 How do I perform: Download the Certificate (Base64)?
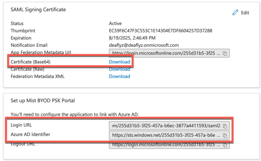[120, 62]
